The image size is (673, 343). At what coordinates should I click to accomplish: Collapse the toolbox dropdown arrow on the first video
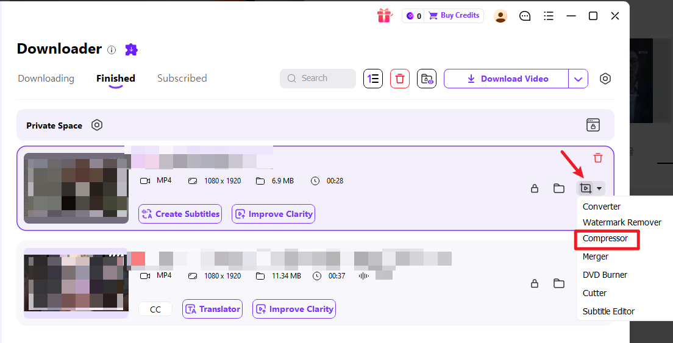[599, 188]
